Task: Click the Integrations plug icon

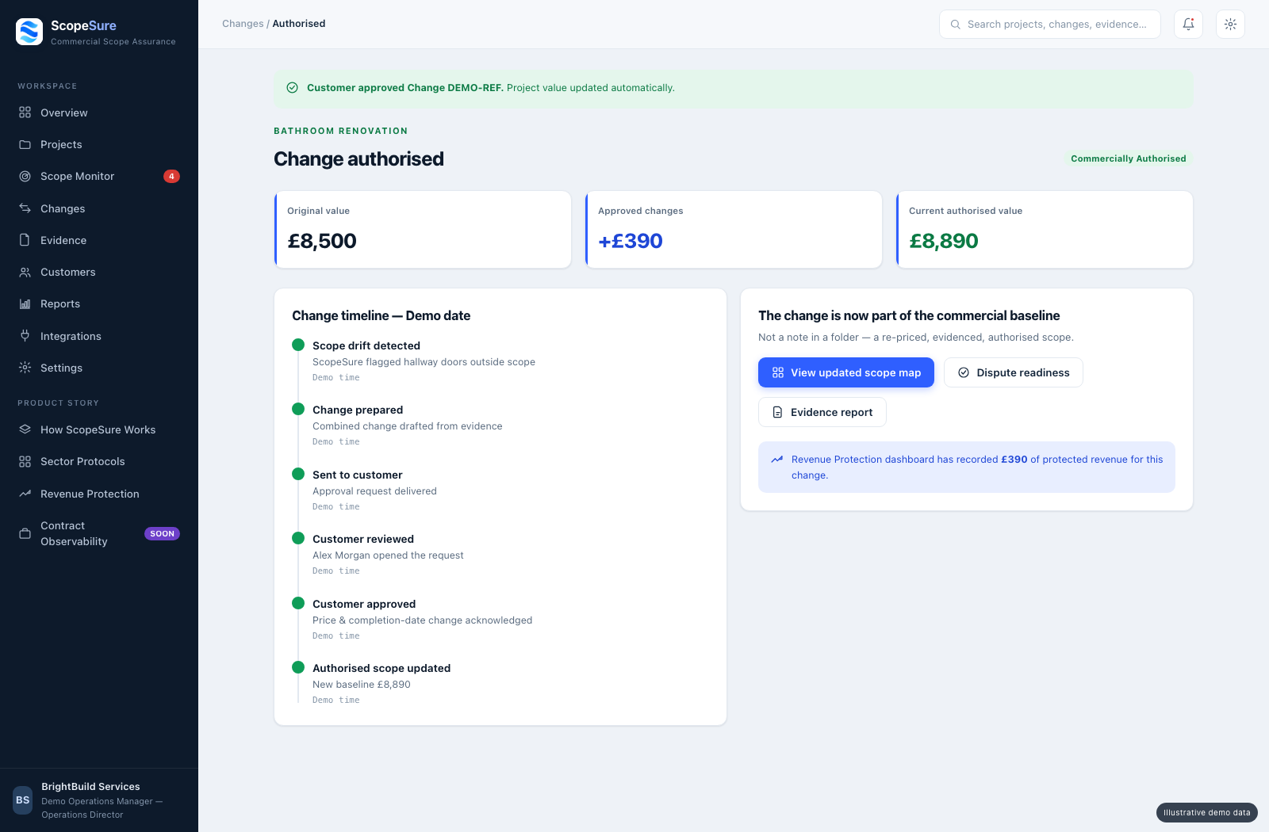Action: (25, 336)
